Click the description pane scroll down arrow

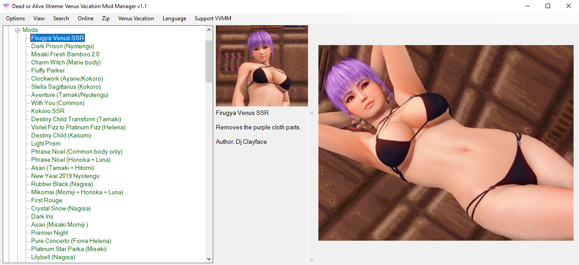(312, 260)
